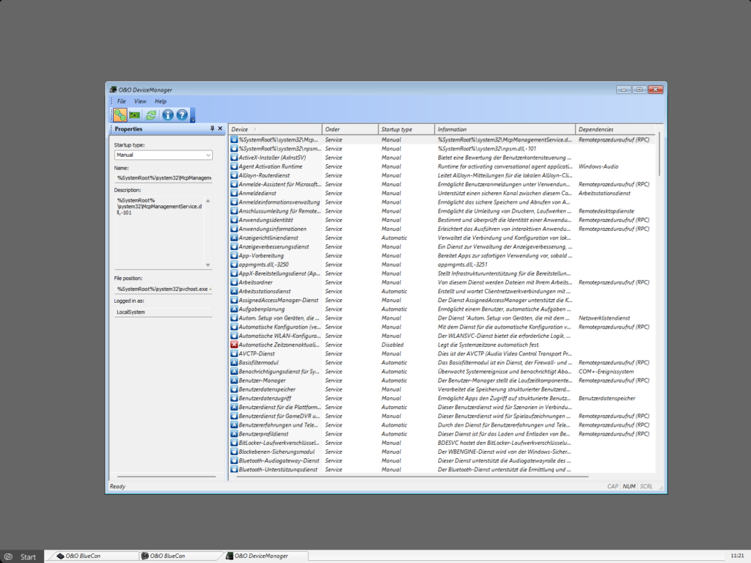The width and height of the screenshot is (751, 563).
Task: Open the blue Info icon
Action: coord(168,115)
